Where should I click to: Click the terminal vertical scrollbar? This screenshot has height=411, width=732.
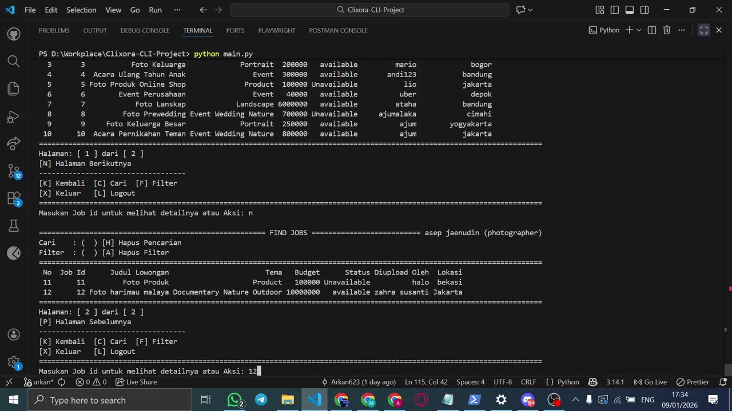point(727,369)
